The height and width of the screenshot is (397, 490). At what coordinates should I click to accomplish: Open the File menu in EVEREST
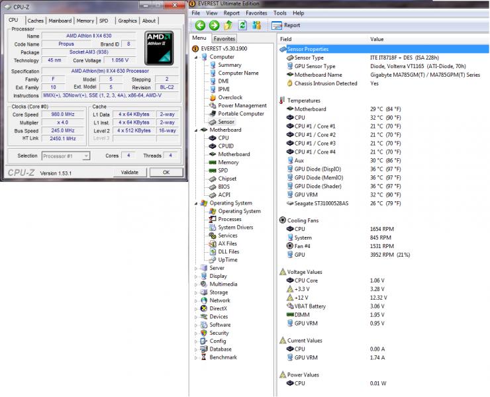coord(195,13)
